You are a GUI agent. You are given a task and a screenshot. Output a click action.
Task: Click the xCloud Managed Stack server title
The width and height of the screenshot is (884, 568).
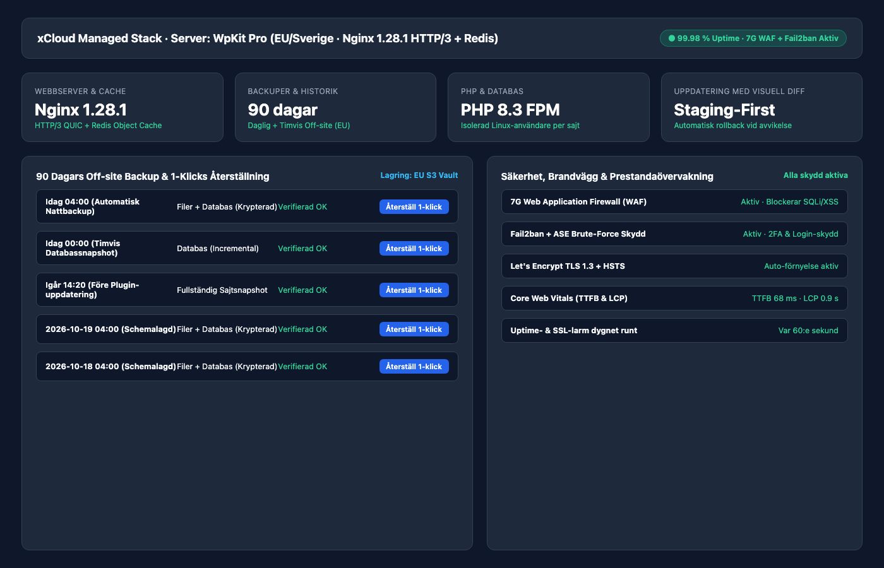[x=268, y=38]
